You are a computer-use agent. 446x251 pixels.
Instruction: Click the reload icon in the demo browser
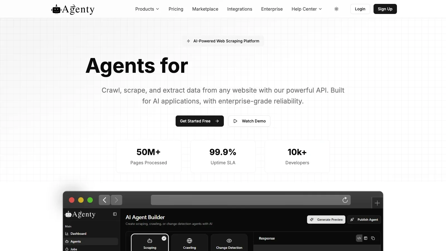pyautogui.click(x=345, y=200)
